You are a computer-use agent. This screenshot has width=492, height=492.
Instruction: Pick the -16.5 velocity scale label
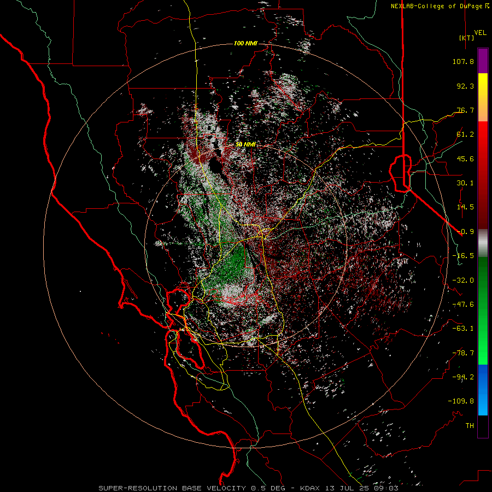pyautogui.click(x=463, y=256)
